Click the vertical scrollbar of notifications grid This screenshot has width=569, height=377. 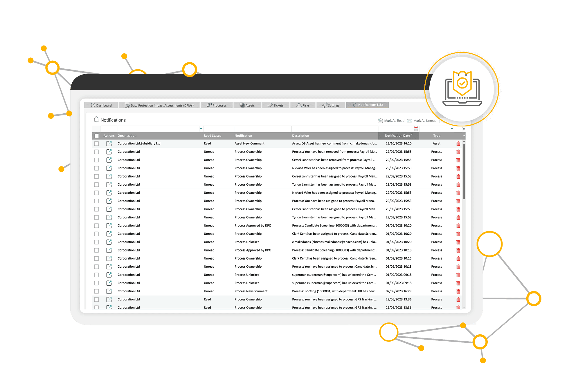click(x=464, y=171)
